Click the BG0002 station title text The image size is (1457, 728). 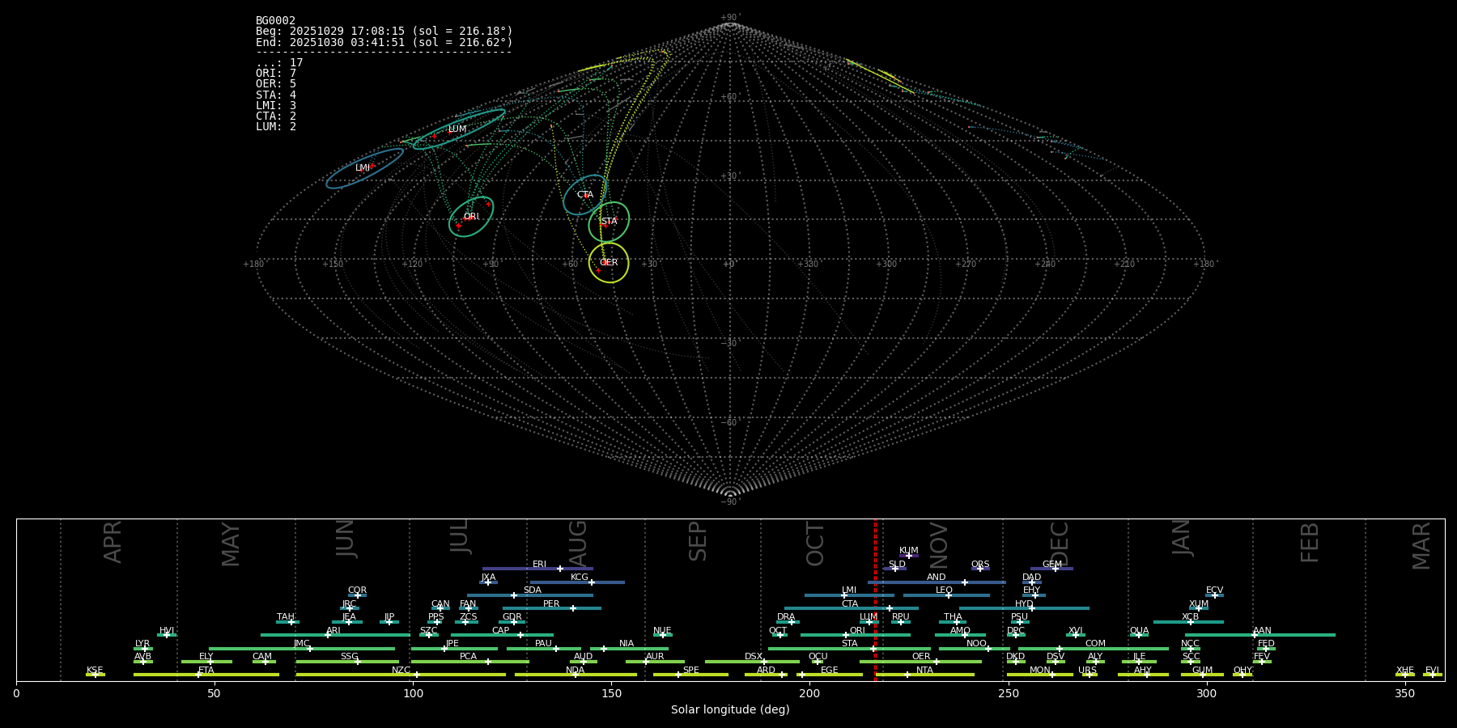275,21
